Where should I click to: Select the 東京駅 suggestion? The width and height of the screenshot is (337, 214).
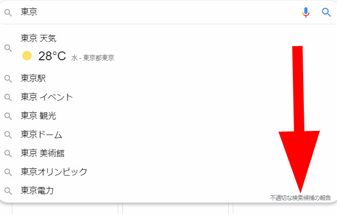coord(33,78)
